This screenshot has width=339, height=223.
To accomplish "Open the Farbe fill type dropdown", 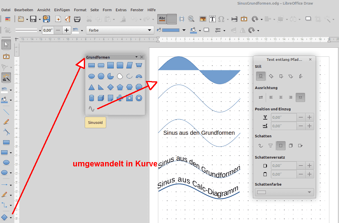I will pyautogui.click(x=120, y=30).
